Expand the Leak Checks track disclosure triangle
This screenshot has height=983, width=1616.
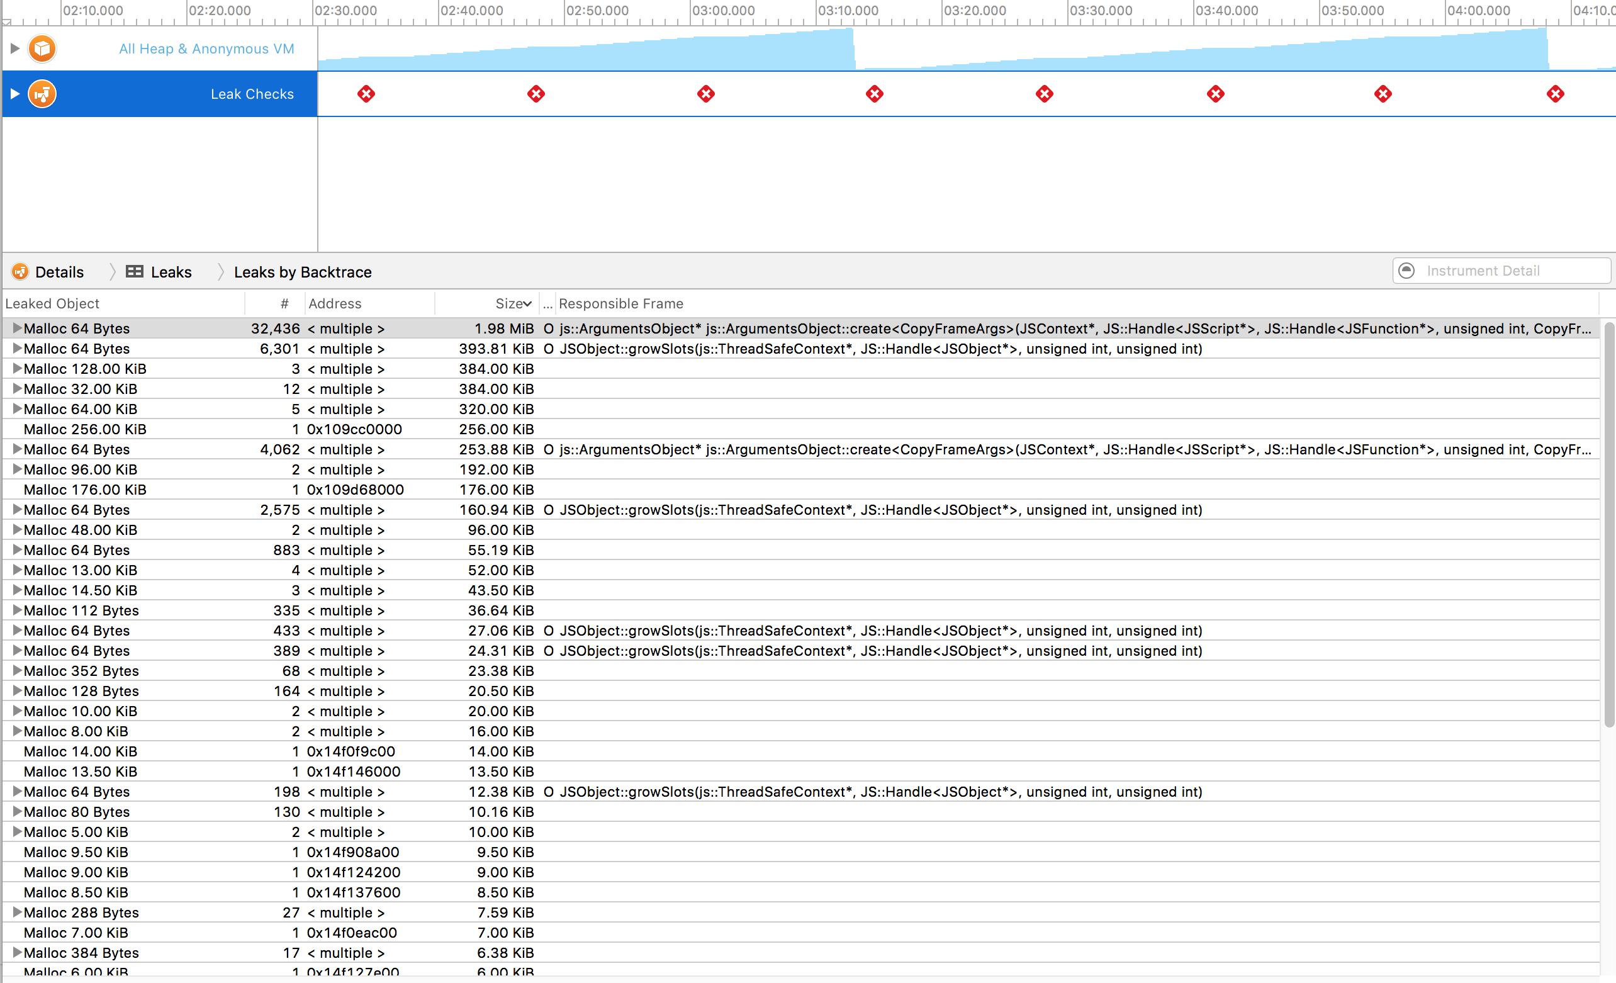coord(14,94)
